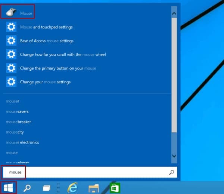This screenshot has height=194, width=224.
Task: Click the results list scrollbar thumb
Action: [x=174, y=75]
